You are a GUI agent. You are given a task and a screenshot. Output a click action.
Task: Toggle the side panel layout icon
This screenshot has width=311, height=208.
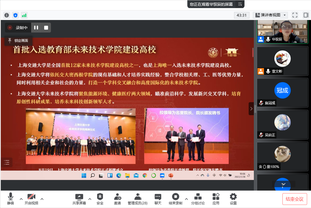click(x=306, y=15)
